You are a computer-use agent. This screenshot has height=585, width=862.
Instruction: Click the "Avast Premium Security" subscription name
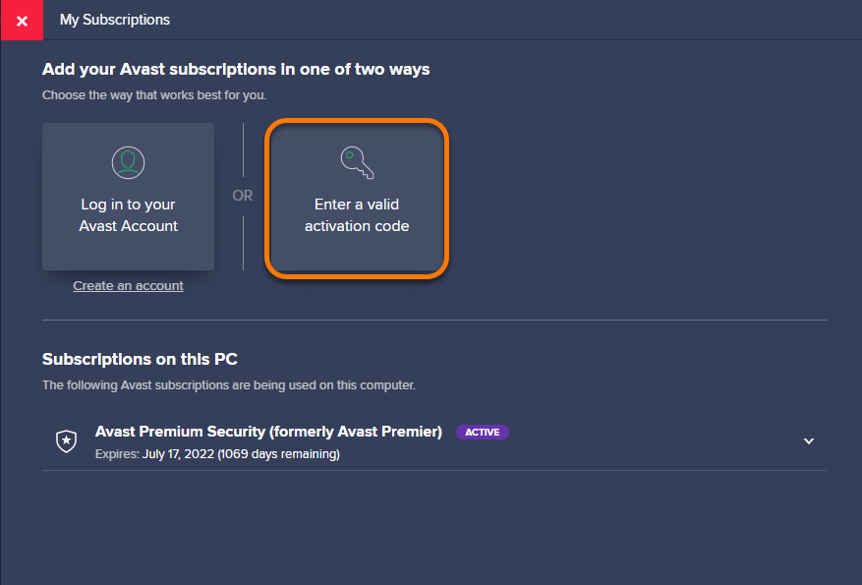coord(182,432)
